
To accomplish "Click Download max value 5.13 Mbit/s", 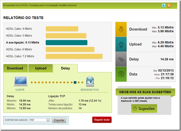I will 166,27.
